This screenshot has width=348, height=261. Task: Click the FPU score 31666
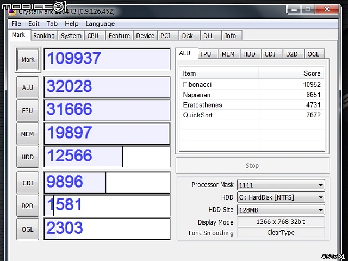point(107,110)
